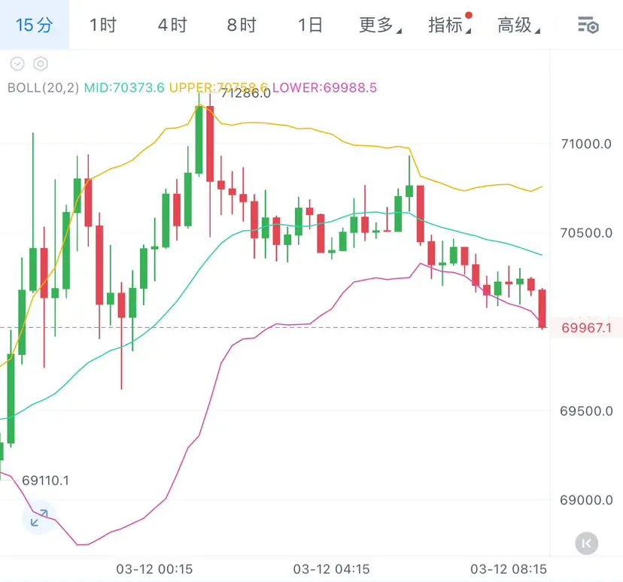Image resolution: width=623 pixels, height=582 pixels.
Task: Click the 69000.0 price axis label
Action: (586, 499)
